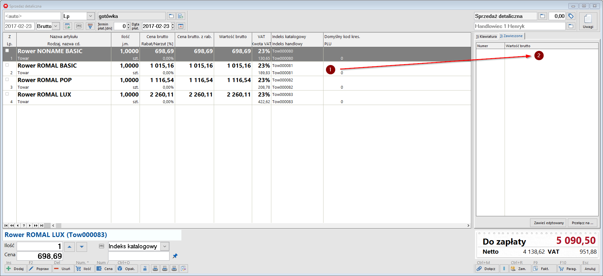Screen dimensions: 603x276
Task: Decrement the Termin płat. days spinner
Action: 128,28
